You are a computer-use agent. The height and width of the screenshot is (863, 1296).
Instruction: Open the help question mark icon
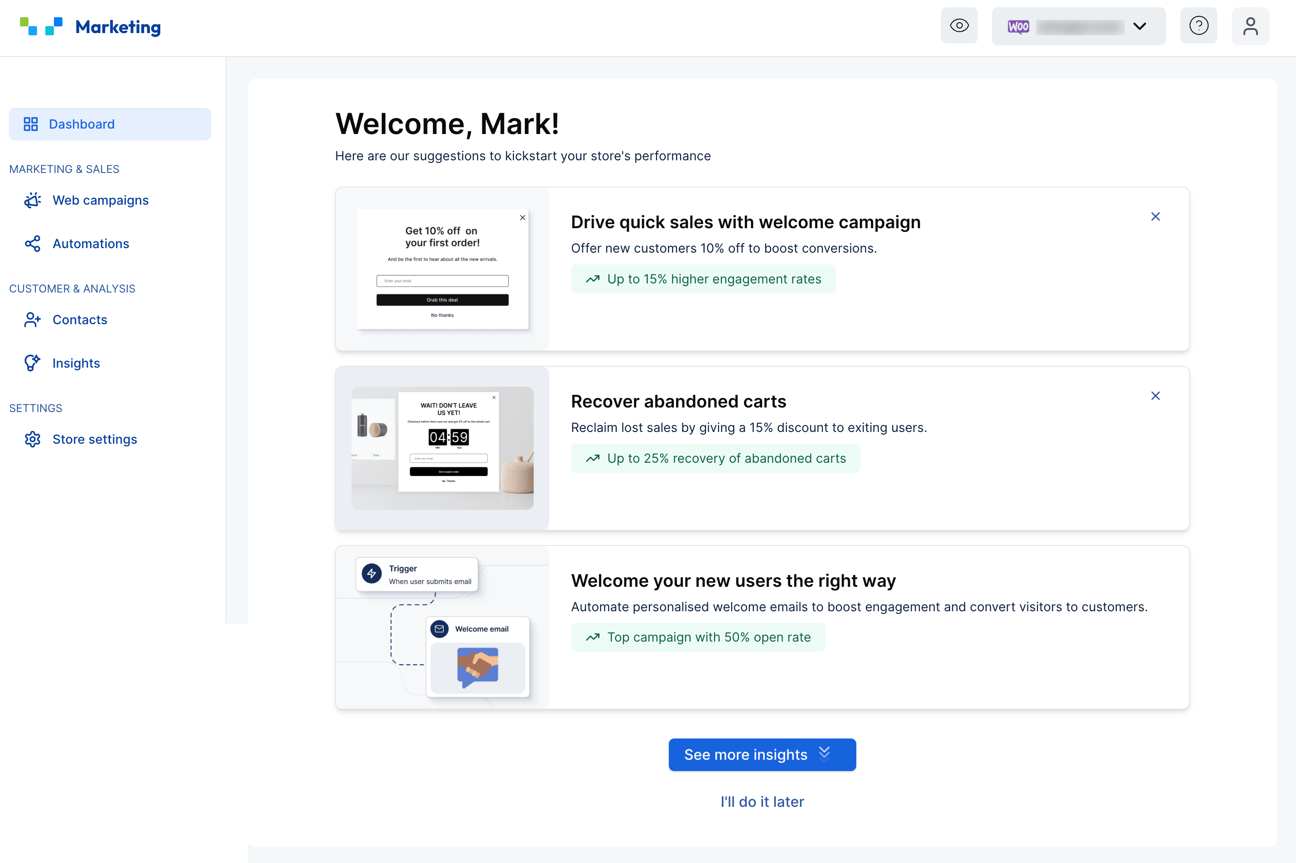pyautogui.click(x=1198, y=26)
